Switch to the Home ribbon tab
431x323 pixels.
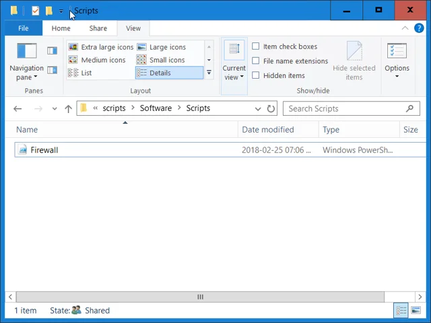pos(61,28)
